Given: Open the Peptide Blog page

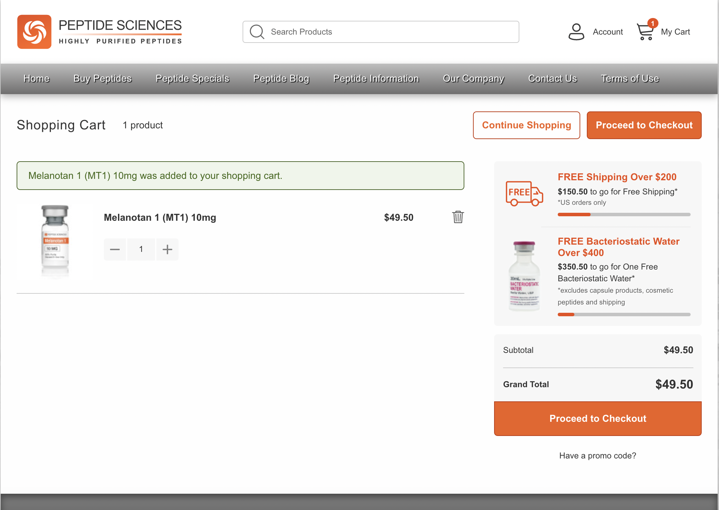Looking at the screenshot, I should [281, 79].
